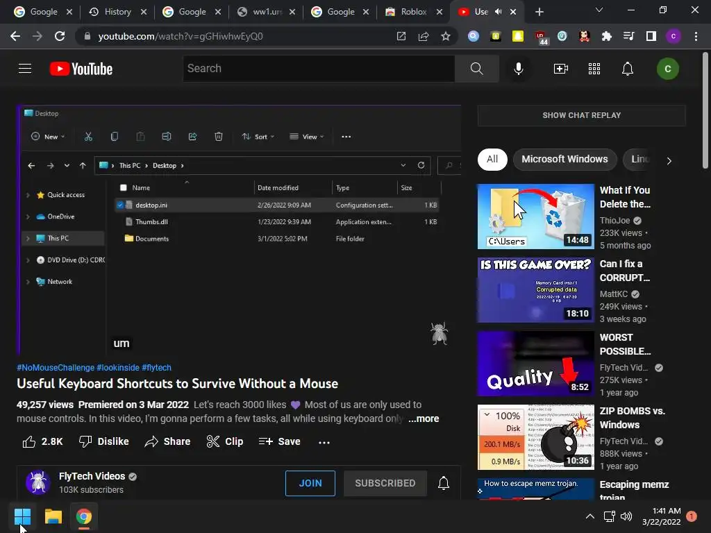The width and height of the screenshot is (711, 533).
Task: Open the YouTube apps grid
Action: (594, 69)
